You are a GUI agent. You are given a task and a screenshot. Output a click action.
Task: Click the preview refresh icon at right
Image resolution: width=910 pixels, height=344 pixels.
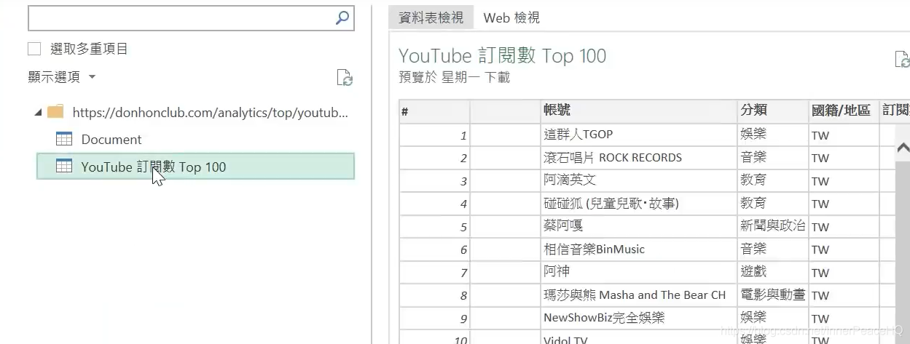point(902,60)
